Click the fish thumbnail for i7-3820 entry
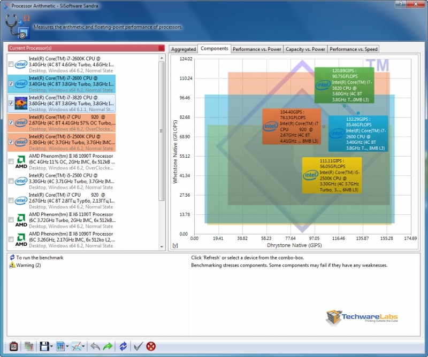 pos(21,103)
